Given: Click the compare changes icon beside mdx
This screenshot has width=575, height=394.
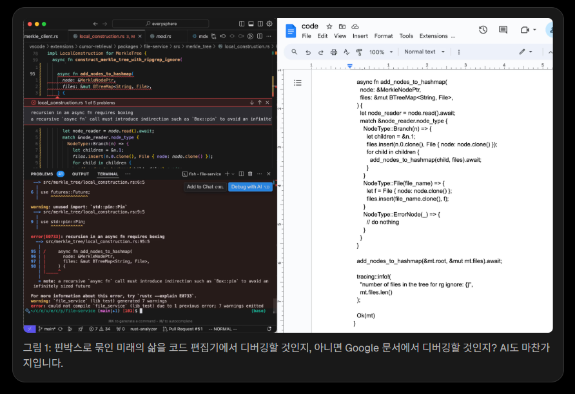Looking at the screenshot, I should pos(213,36).
